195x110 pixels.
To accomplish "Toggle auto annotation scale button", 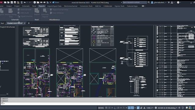I will pyautogui.click(x=141, y=108).
